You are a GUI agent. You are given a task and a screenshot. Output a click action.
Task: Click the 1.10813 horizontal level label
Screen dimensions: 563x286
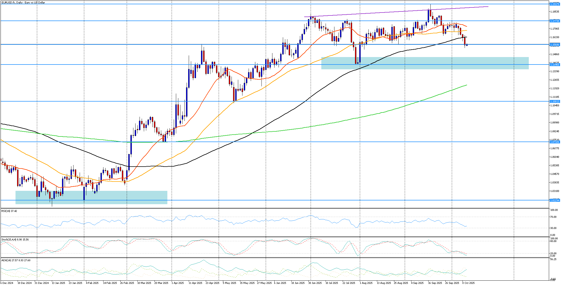point(554,101)
